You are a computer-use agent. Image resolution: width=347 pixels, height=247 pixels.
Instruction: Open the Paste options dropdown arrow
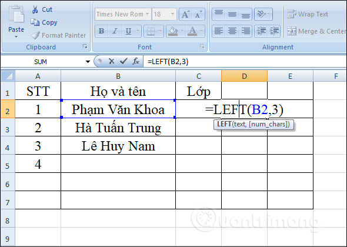tap(16, 36)
